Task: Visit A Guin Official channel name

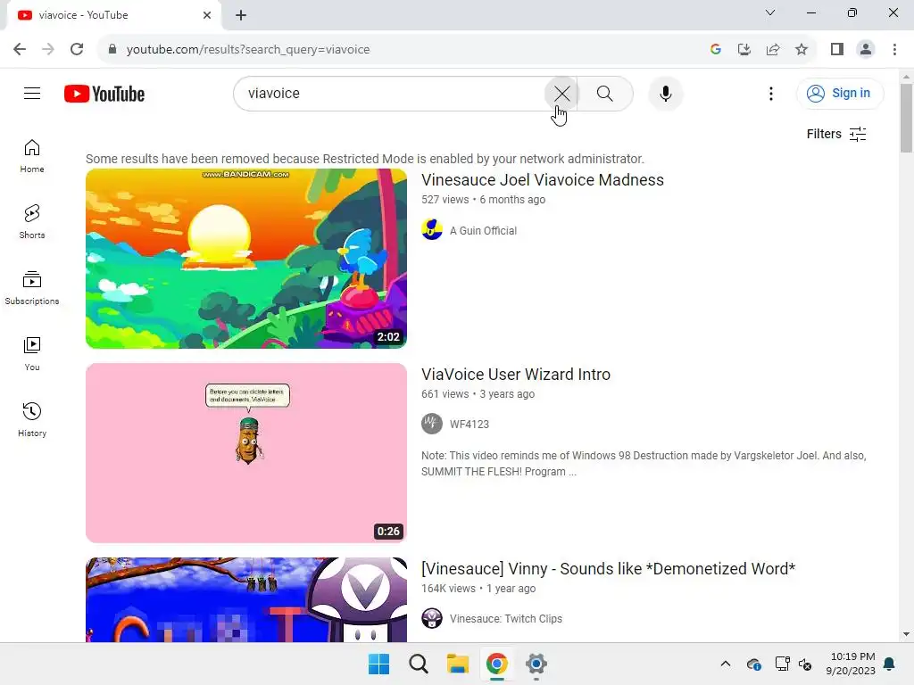Action: point(483,231)
